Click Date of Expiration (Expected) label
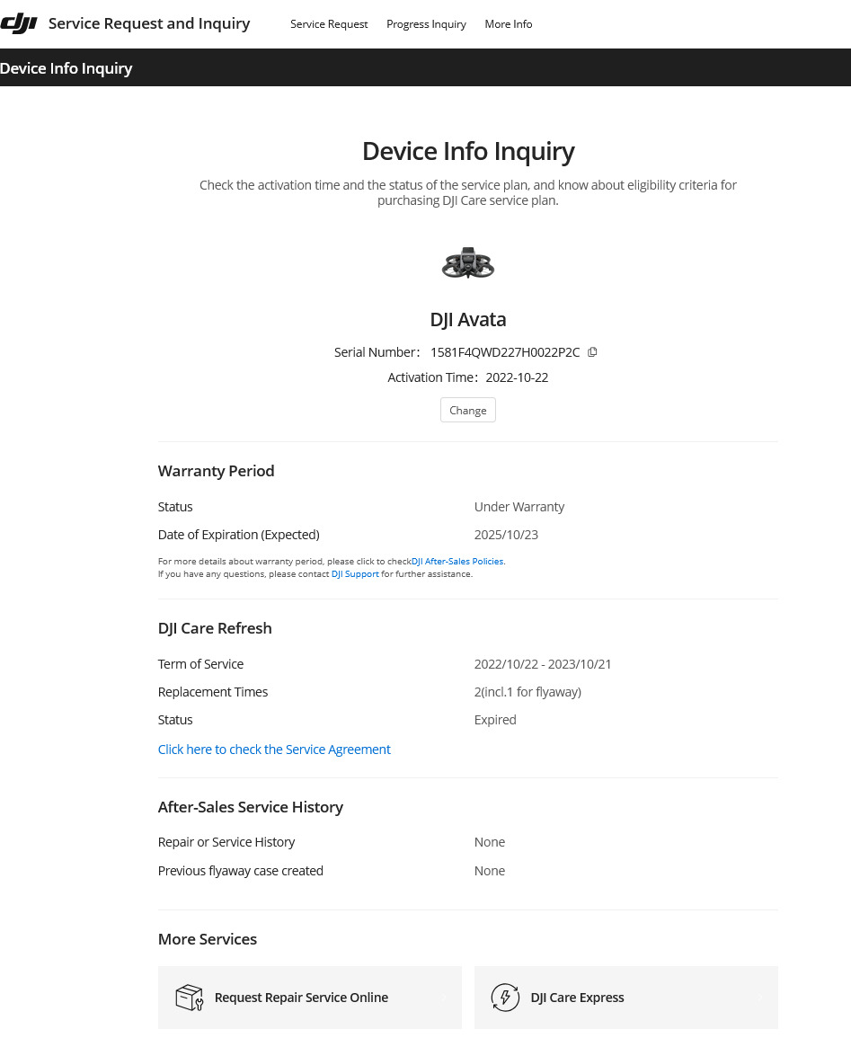The height and width of the screenshot is (1038, 851). click(x=238, y=535)
